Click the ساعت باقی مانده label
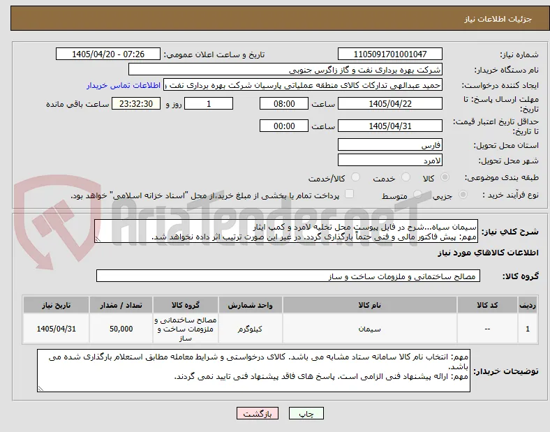Viewport: 550px width, 432px height. coord(77,104)
